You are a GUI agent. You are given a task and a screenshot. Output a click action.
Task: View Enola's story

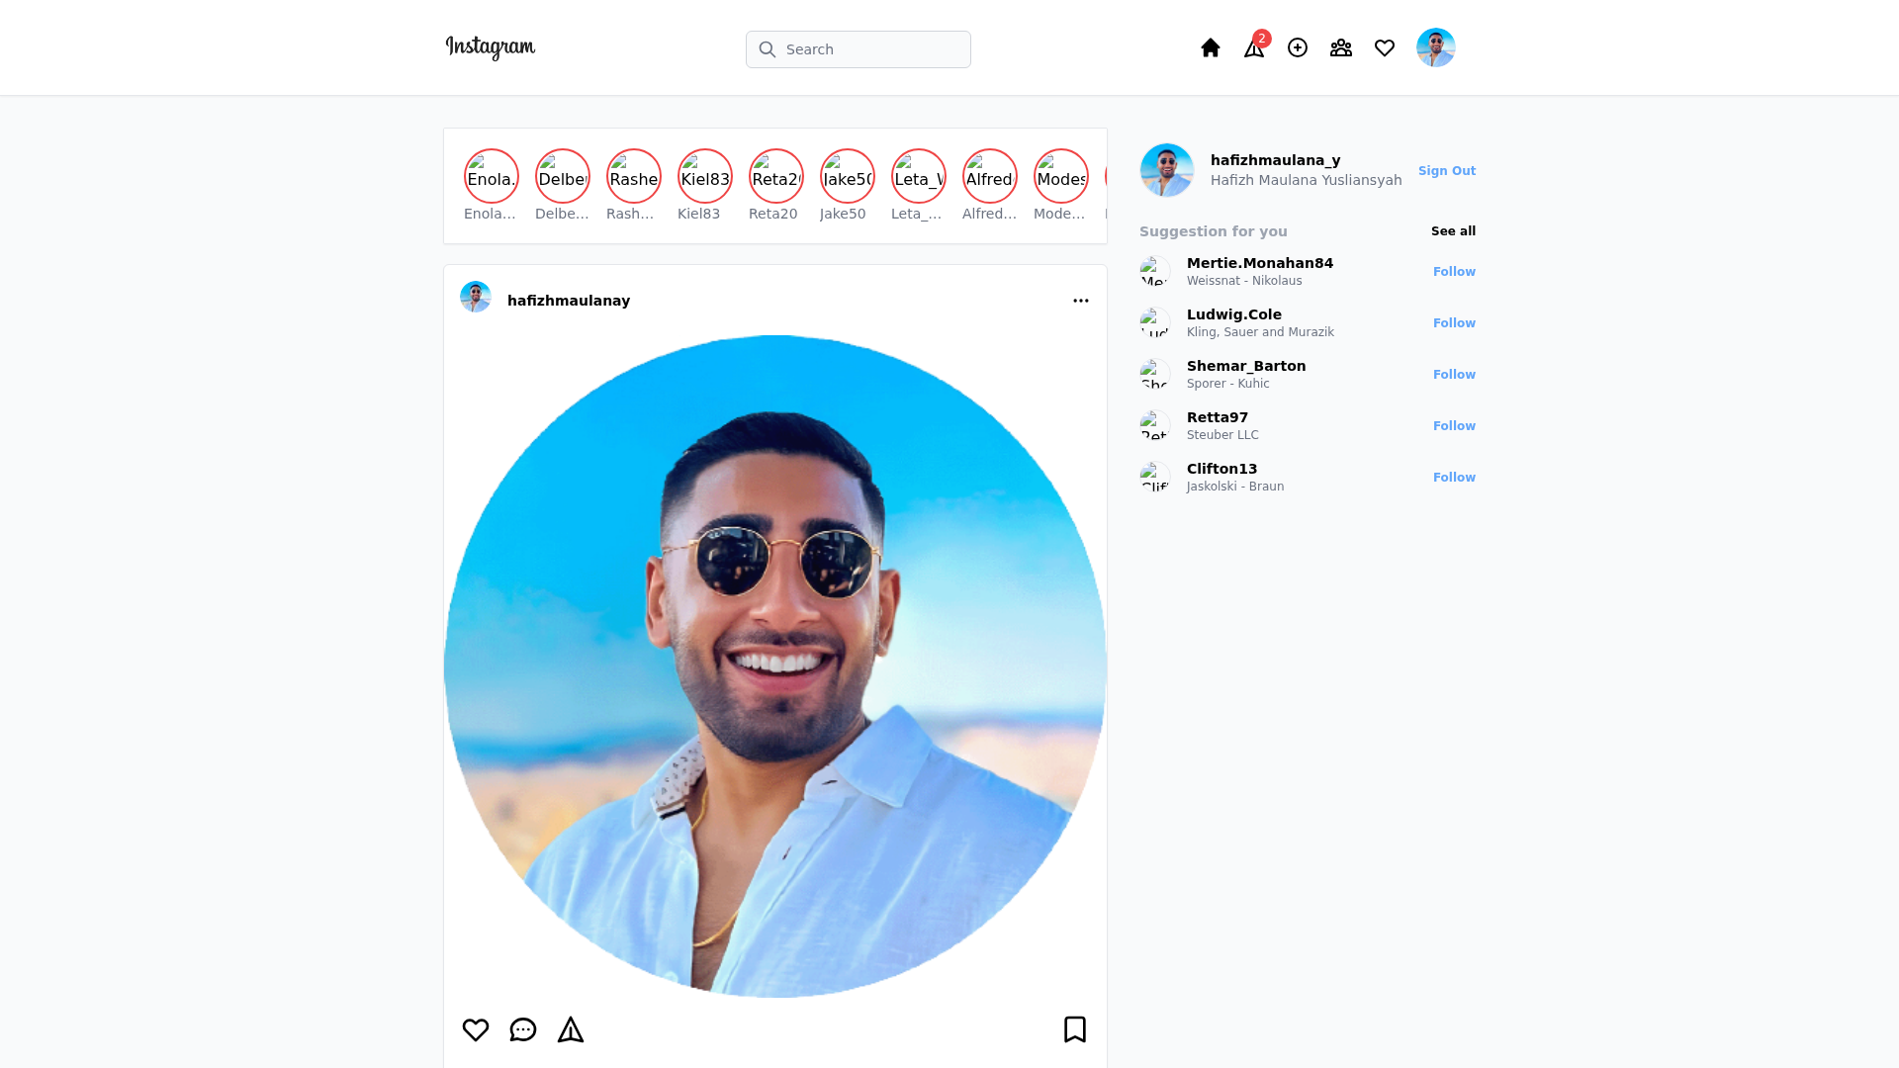click(x=492, y=175)
